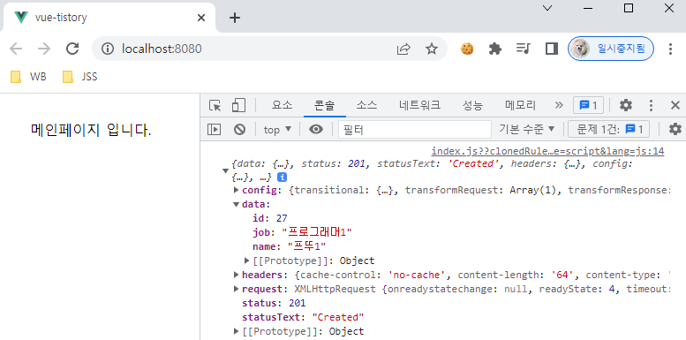Toggle the browser side panel icon
This screenshot has height=340, width=686.
click(x=552, y=49)
